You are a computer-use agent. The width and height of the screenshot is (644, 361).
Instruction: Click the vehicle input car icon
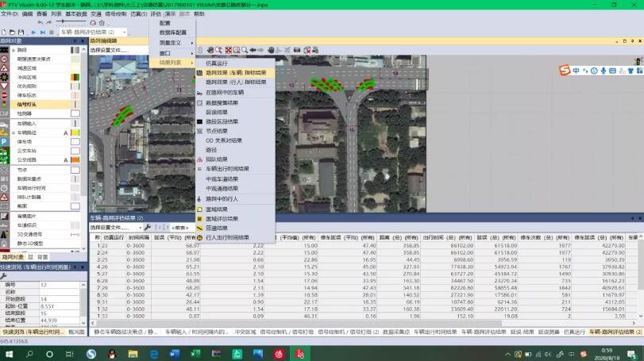click(x=4, y=124)
